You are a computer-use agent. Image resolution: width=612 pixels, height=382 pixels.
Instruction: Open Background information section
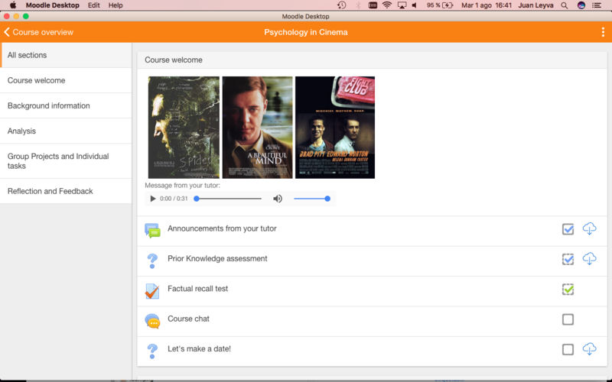click(x=66, y=105)
